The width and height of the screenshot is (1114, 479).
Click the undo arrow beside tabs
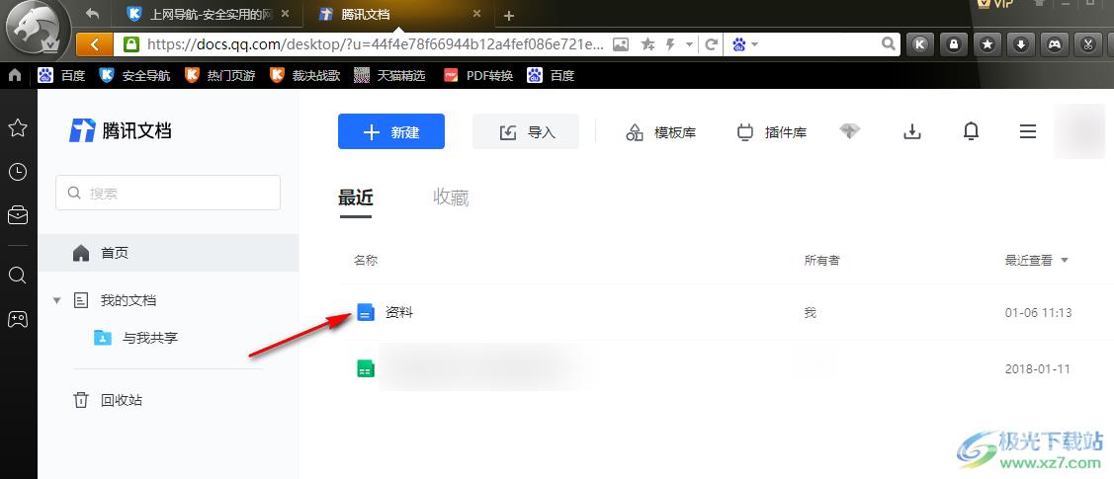point(92,13)
